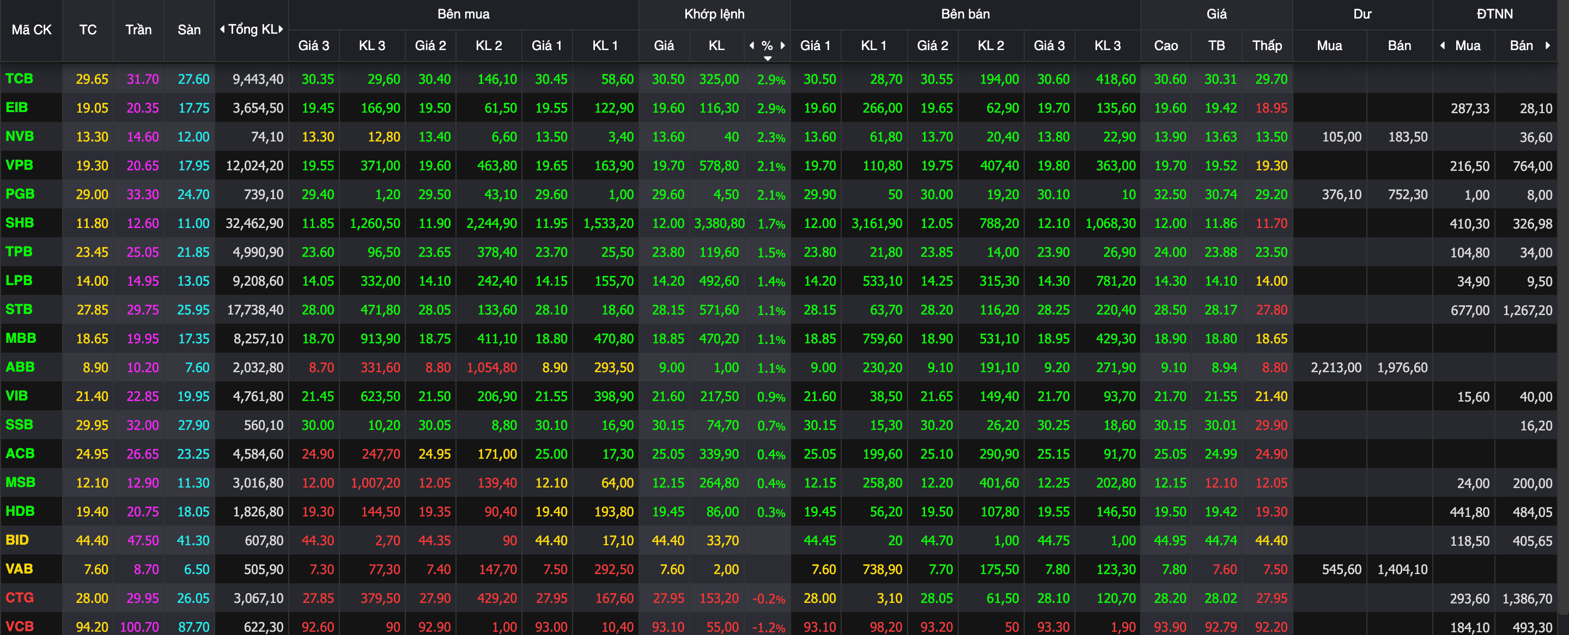Click BID floor price 41.30
This screenshot has width=1569, height=635.
pos(193,541)
